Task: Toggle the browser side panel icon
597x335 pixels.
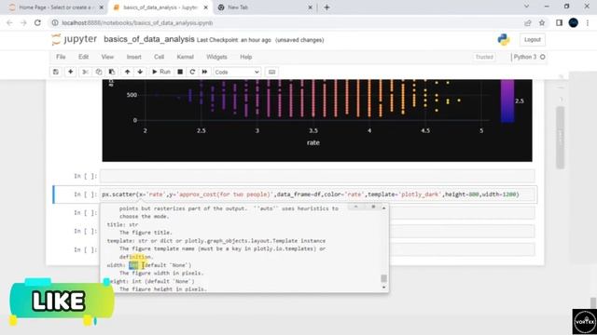Action: [559, 22]
